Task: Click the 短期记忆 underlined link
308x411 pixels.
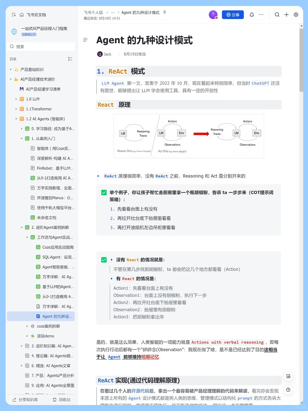Action: tap(150, 357)
